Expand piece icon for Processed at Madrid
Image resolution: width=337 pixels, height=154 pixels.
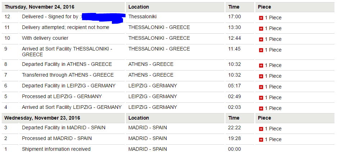click(261, 140)
